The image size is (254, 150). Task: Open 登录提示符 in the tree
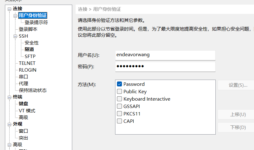tap(36, 23)
